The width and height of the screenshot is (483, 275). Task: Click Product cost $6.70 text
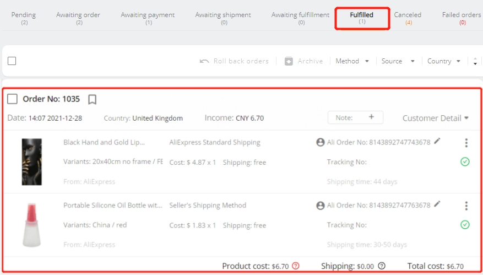(x=256, y=266)
